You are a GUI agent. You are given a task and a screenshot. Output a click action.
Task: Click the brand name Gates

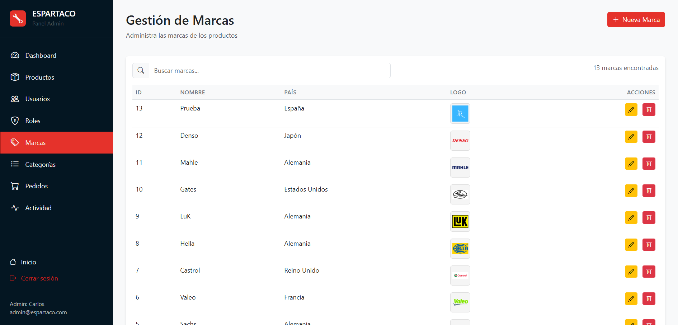(x=188, y=189)
